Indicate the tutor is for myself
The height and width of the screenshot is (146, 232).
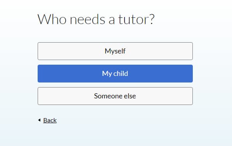[115, 51]
